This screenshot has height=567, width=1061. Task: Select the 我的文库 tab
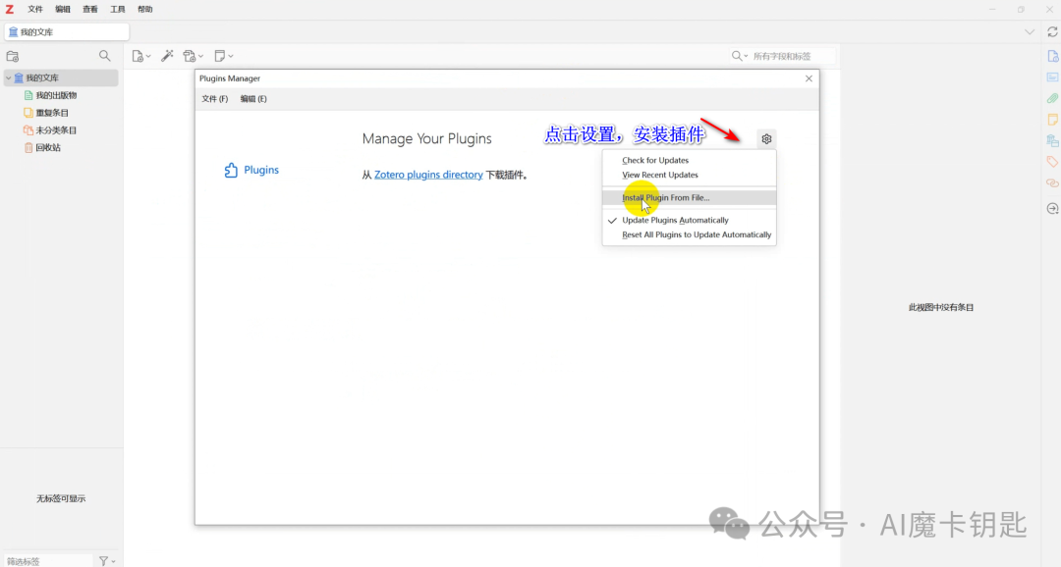(x=67, y=31)
